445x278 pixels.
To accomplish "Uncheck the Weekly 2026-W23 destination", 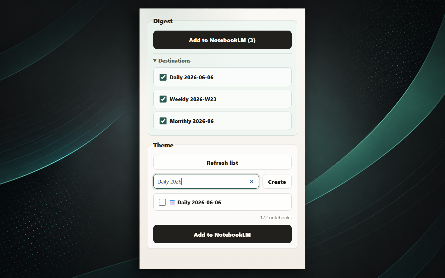I will pos(163,99).
